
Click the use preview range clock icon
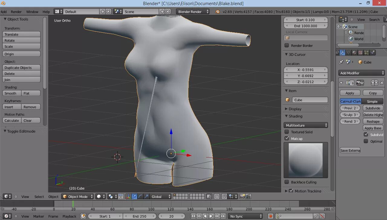(83, 216)
